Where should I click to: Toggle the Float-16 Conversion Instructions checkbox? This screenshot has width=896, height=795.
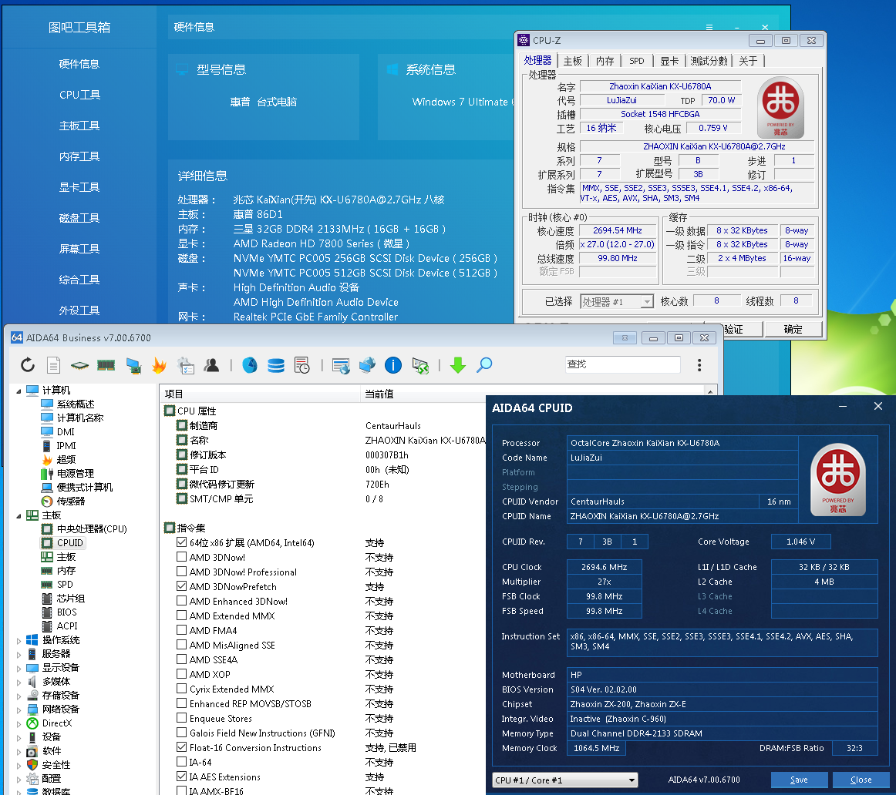coord(182,747)
